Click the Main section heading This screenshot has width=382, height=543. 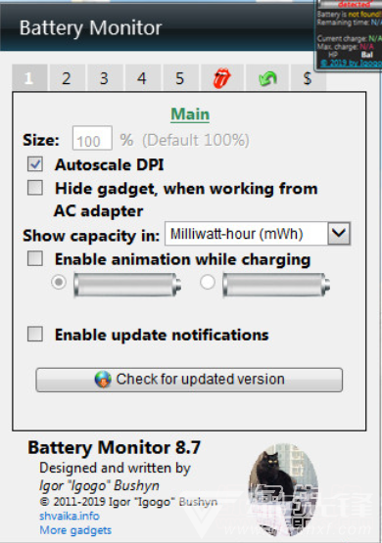coord(190,114)
